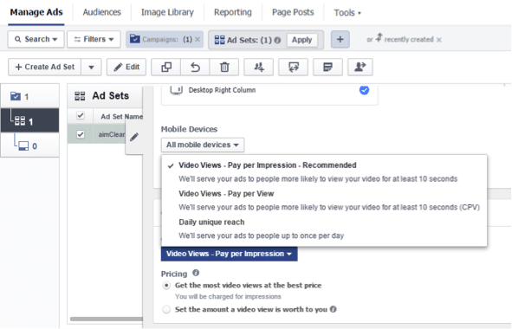Click the screen swap arrows icon
Screen dimensions: 512x329
tap(293, 67)
